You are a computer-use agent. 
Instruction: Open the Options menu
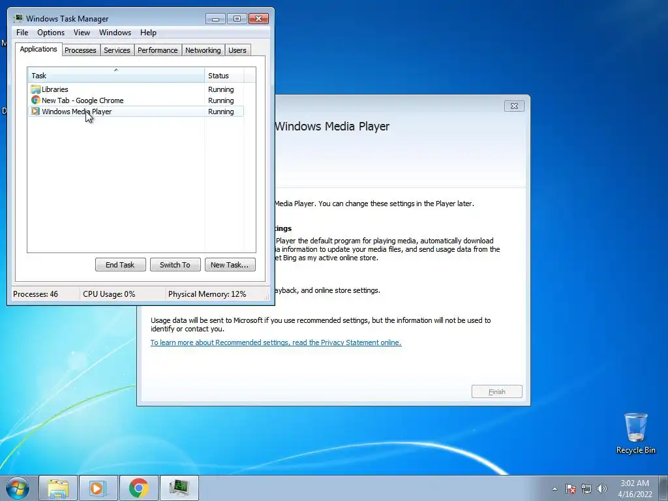point(51,33)
